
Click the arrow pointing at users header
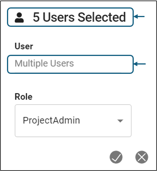pos(139,16)
